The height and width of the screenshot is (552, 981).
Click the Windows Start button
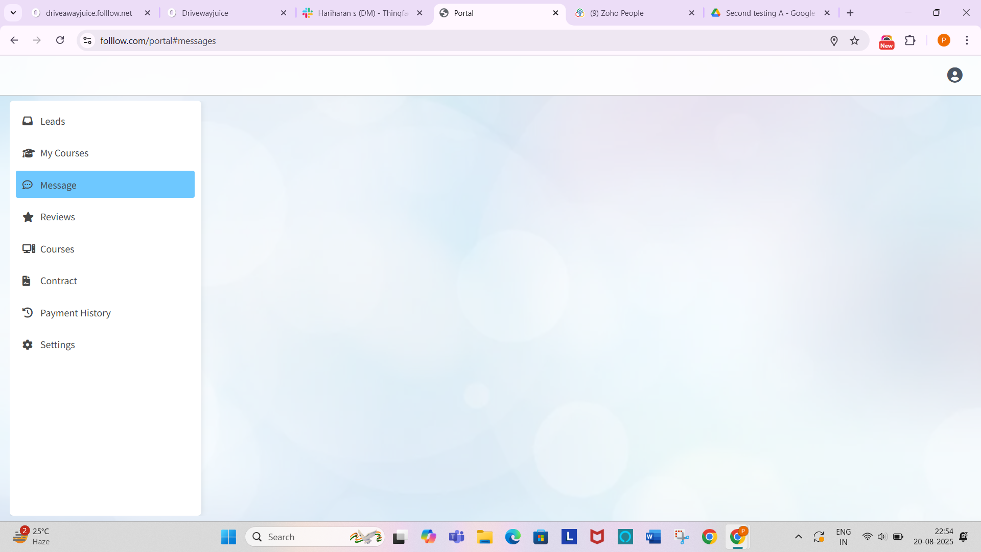228,537
